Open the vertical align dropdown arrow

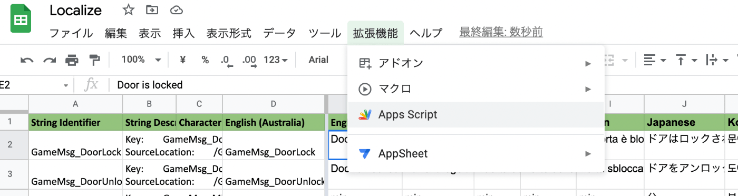point(694,60)
